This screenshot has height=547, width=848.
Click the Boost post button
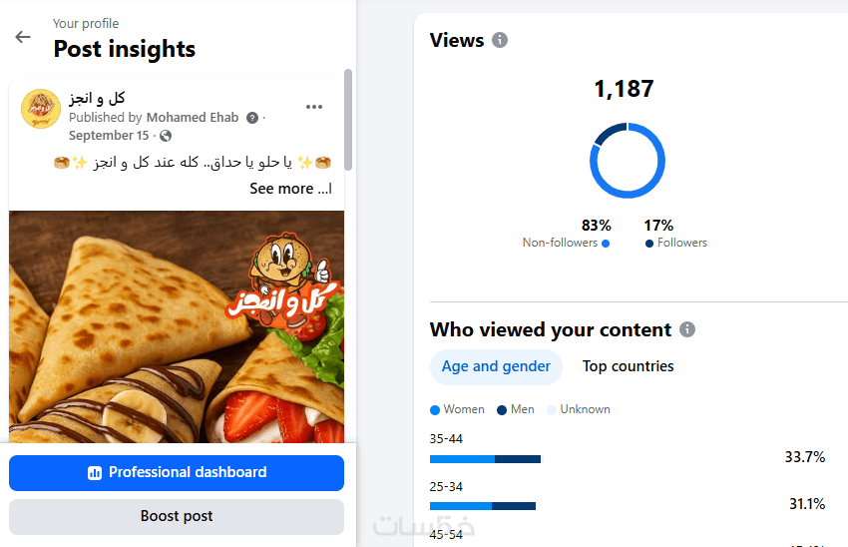point(177,516)
